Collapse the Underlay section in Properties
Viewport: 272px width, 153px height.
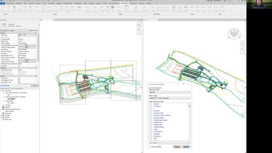click(x=36, y=68)
